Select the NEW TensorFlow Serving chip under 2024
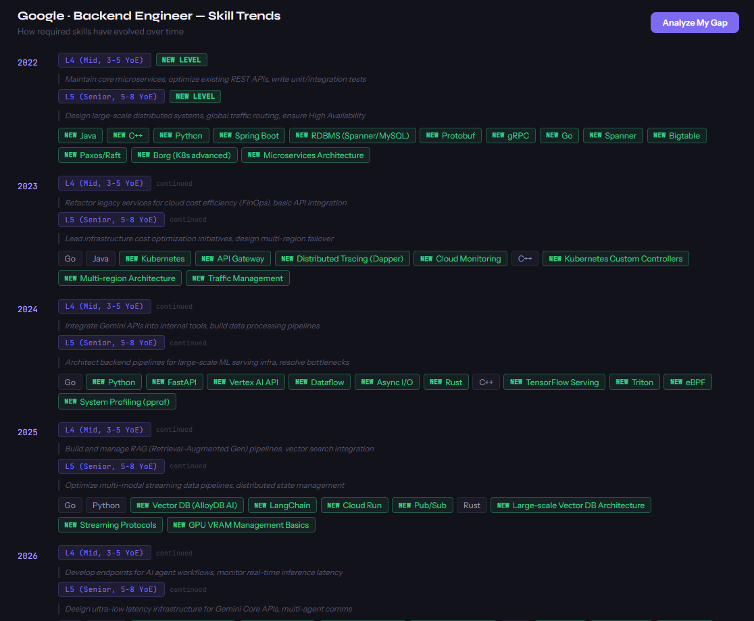The image size is (754, 621). [x=554, y=382]
